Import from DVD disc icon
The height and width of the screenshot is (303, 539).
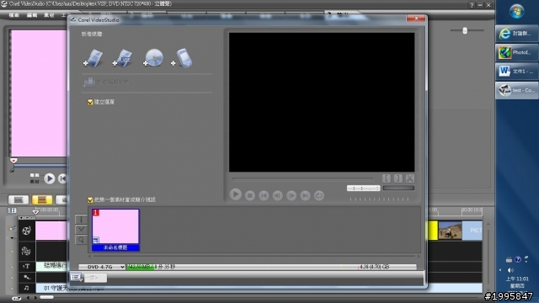153,58
